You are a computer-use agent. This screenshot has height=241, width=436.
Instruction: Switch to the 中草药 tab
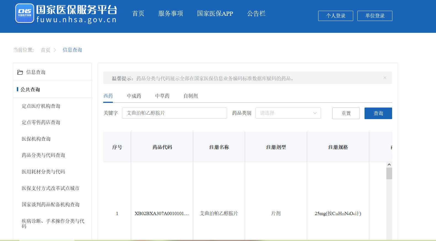(x=162, y=96)
